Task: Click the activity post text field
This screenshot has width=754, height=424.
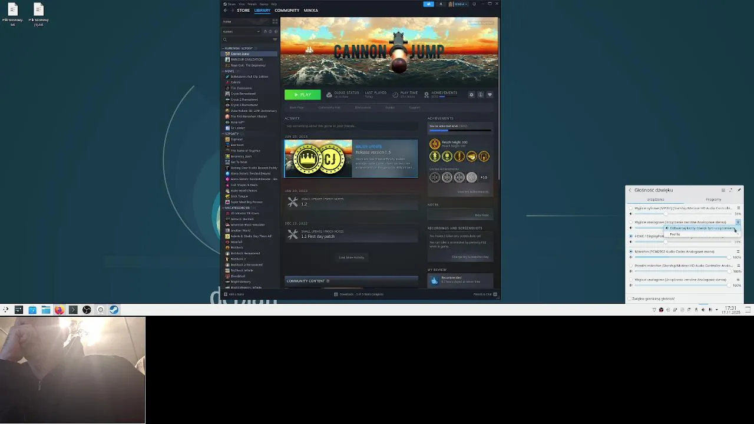Action: [351, 126]
